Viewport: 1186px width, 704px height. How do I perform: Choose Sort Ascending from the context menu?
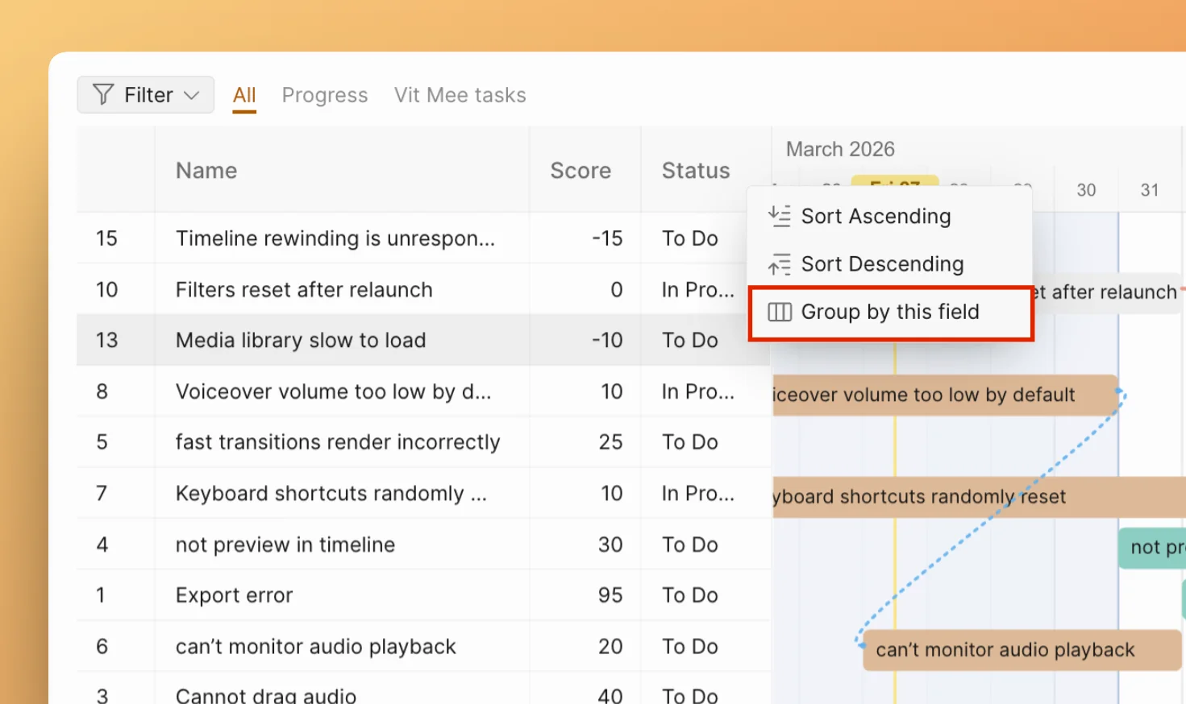[x=876, y=215]
